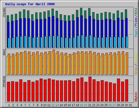Select day label 21 on the axis
Viewport: 139px width, 108px height.
(x=90, y=105)
